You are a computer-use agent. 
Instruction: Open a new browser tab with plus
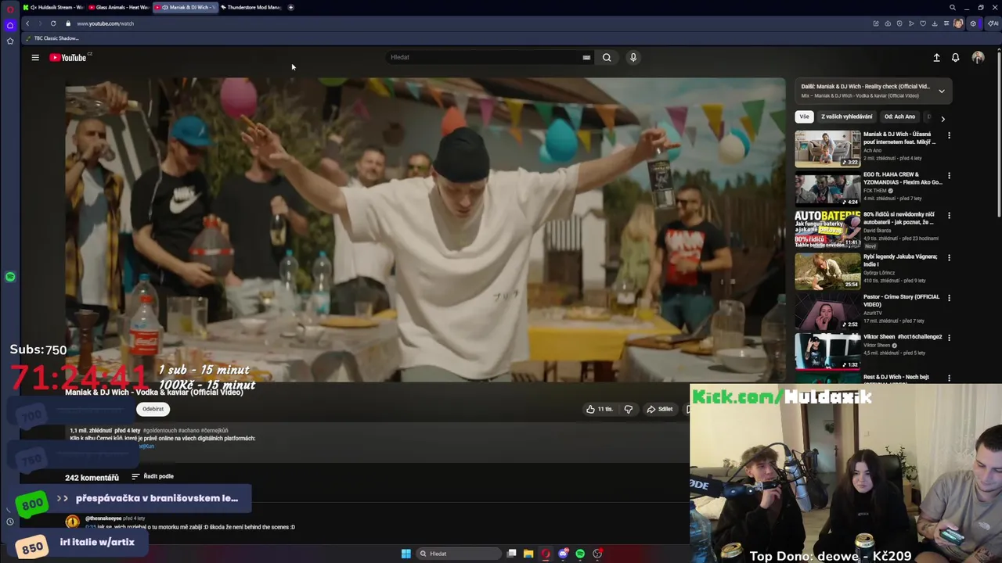(x=291, y=7)
